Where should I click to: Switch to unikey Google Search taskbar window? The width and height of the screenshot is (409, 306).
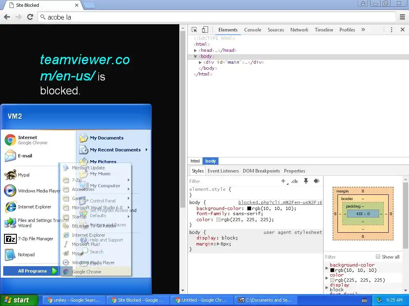pyautogui.click(x=73, y=300)
